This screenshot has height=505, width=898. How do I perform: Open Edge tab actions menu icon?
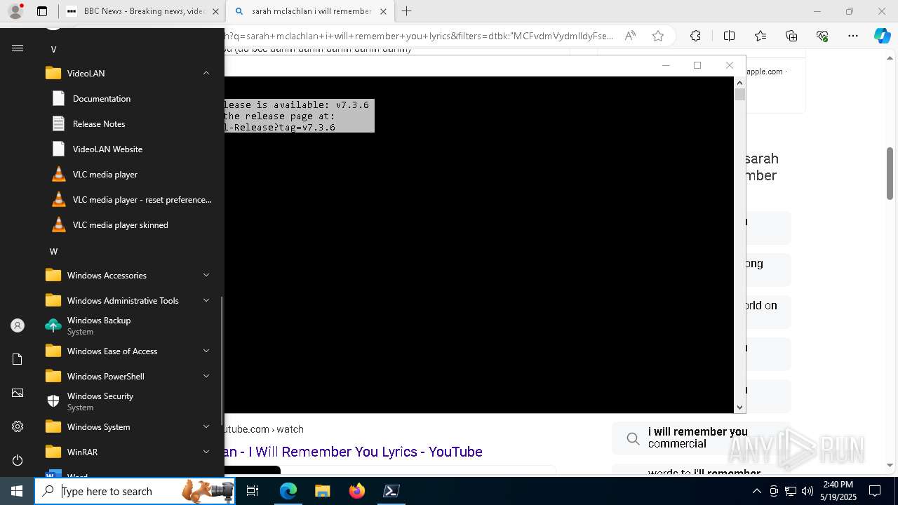(42, 11)
